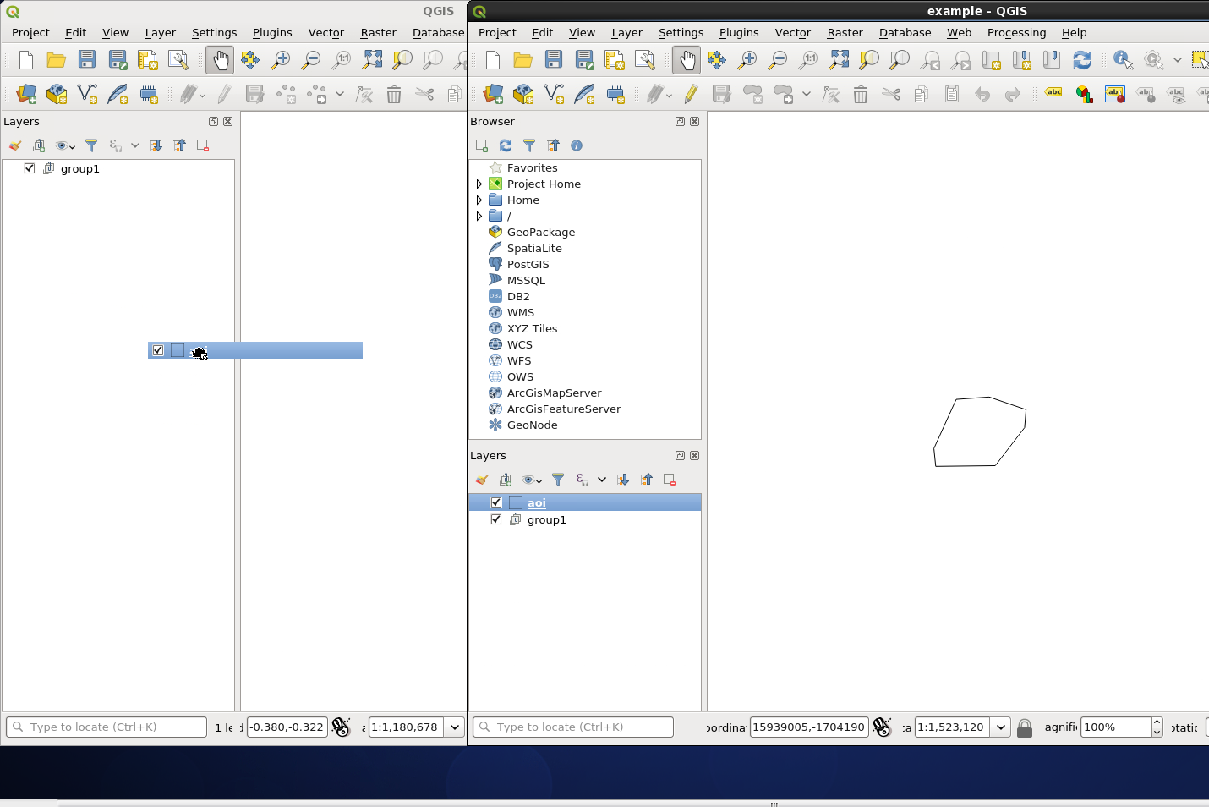Viewport: 1209px width, 807px height.
Task: Click Expand All icon in right Layers panel
Action: [x=622, y=480]
